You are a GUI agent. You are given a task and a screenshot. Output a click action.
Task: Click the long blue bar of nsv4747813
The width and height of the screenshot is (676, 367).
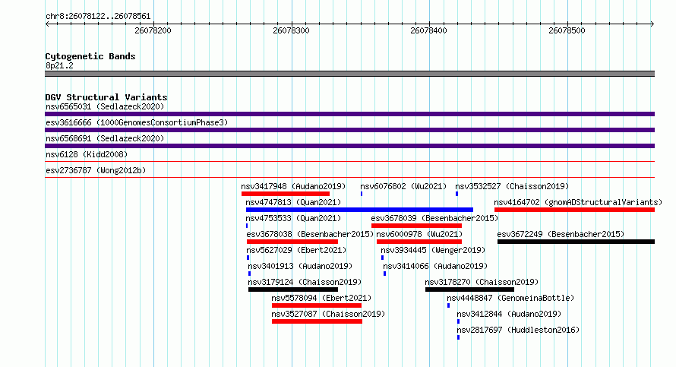pyautogui.click(x=359, y=210)
